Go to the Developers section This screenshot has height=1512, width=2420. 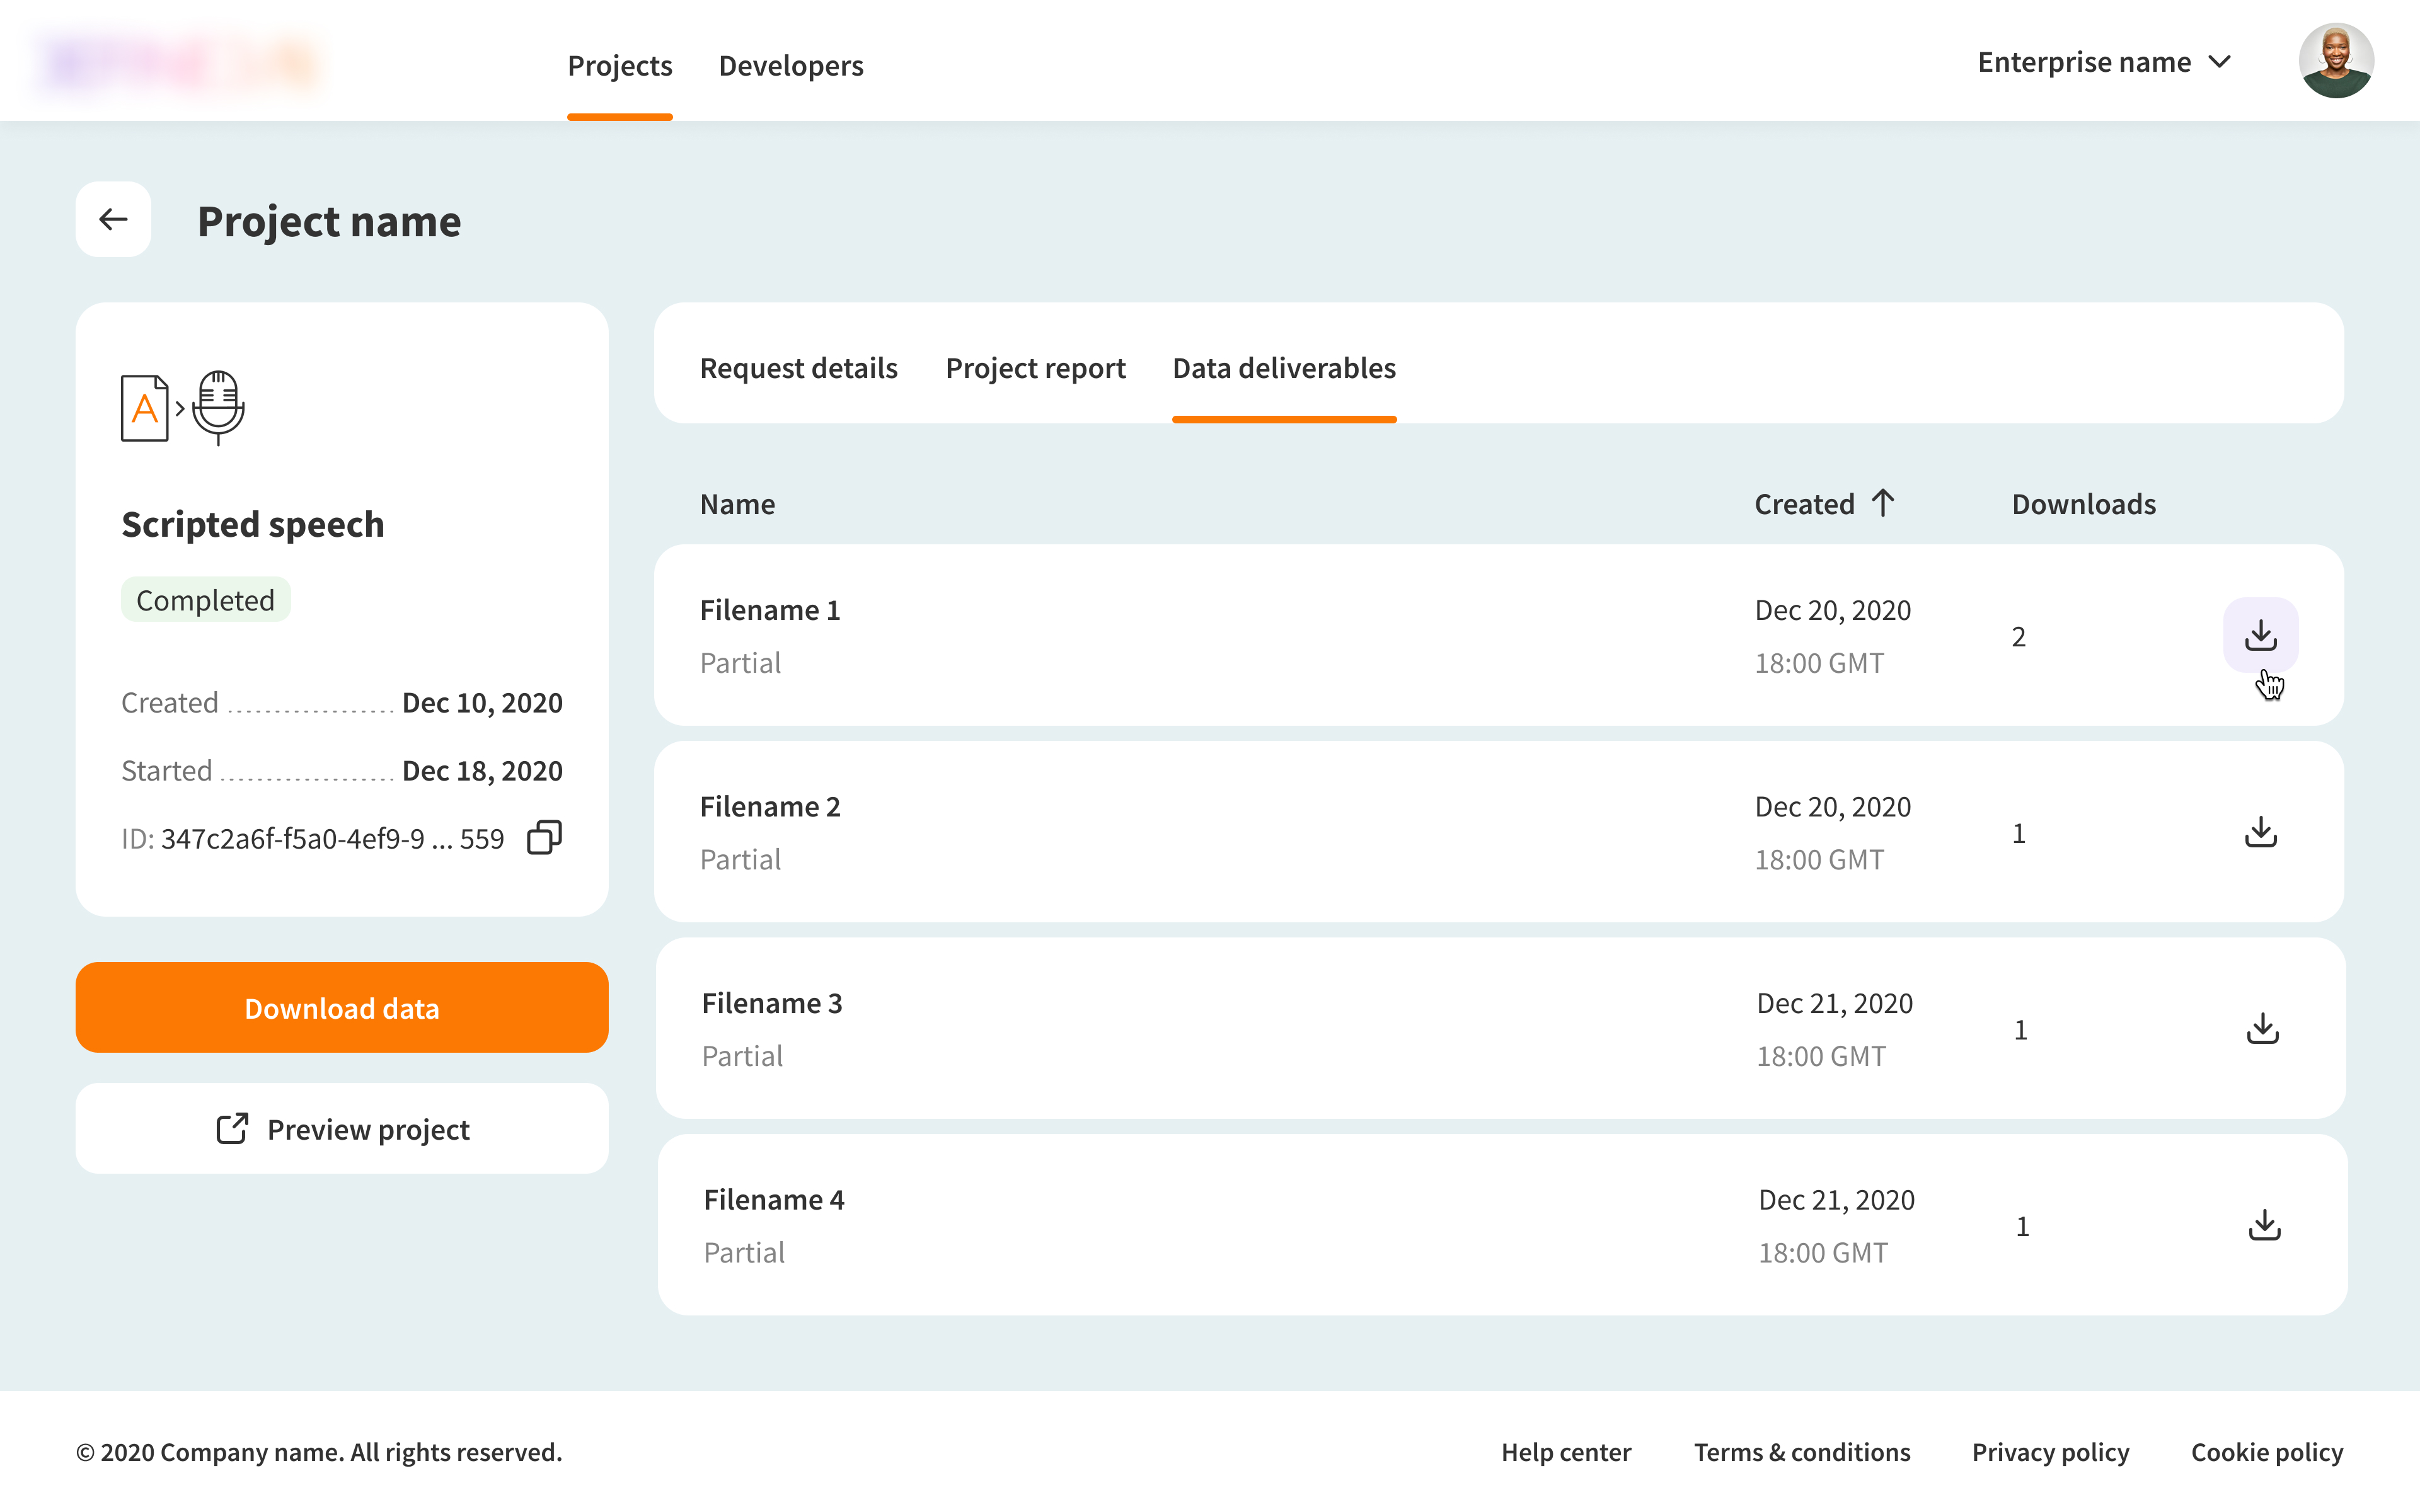[790, 66]
